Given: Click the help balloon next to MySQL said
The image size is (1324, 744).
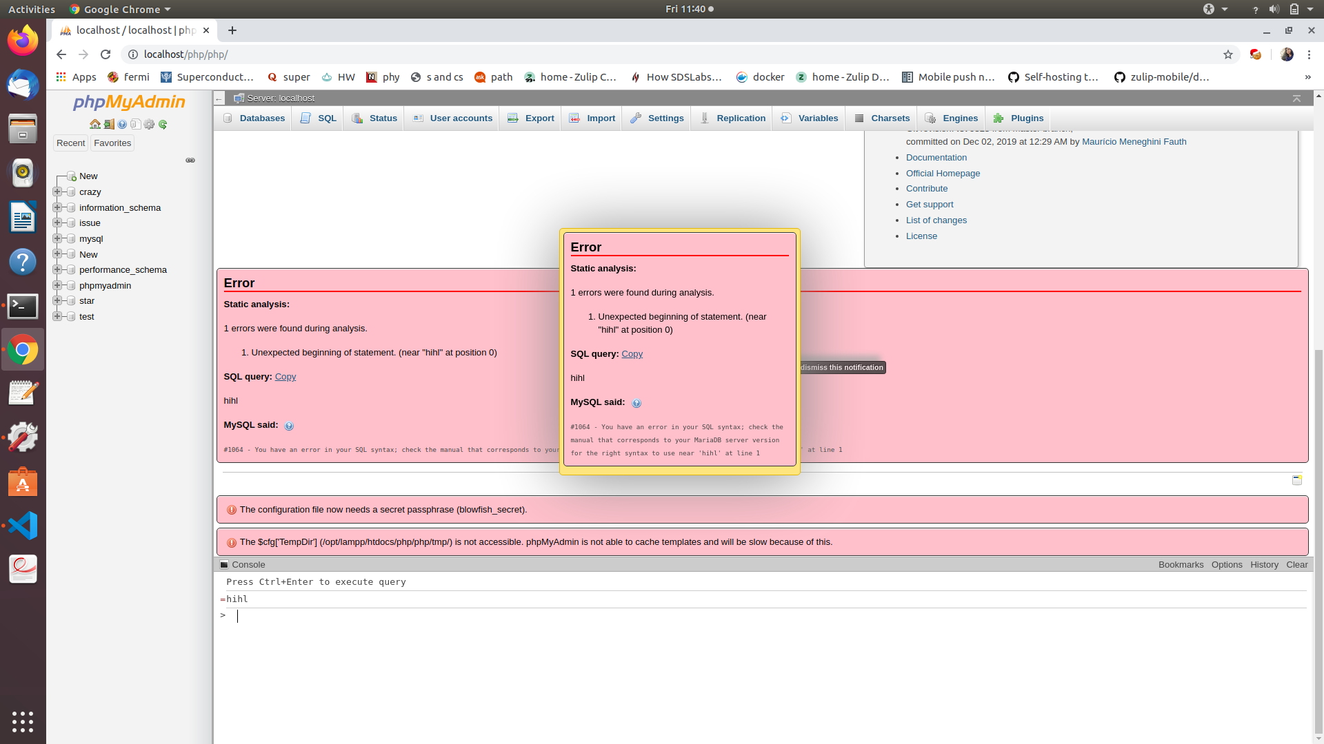Looking at the screenshot, I should click(x=636, y=403).
